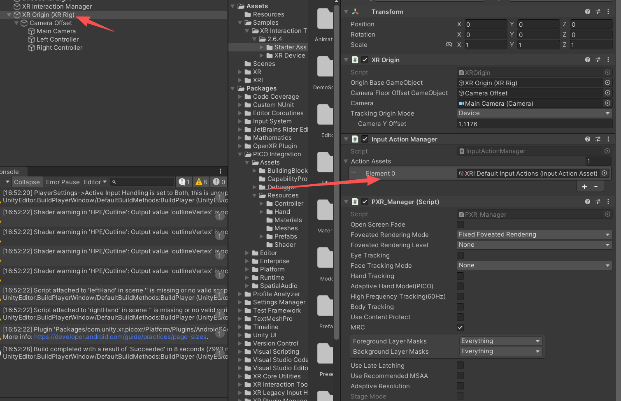Click the object picker next to Main Camera field
The height and width of the screenshot is (401, 621).
click(607, 103)
